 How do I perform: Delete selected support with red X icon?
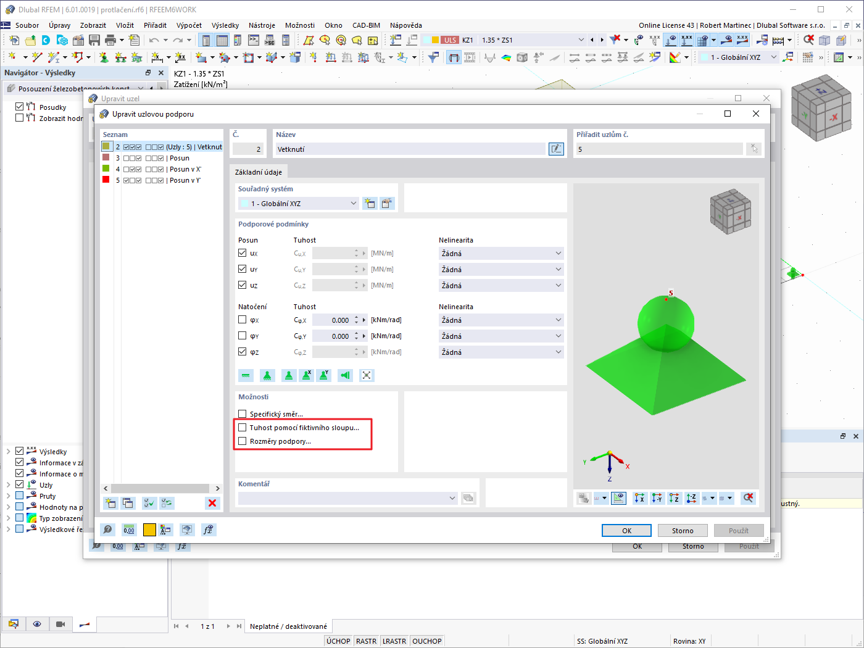[x=212, y=503]
